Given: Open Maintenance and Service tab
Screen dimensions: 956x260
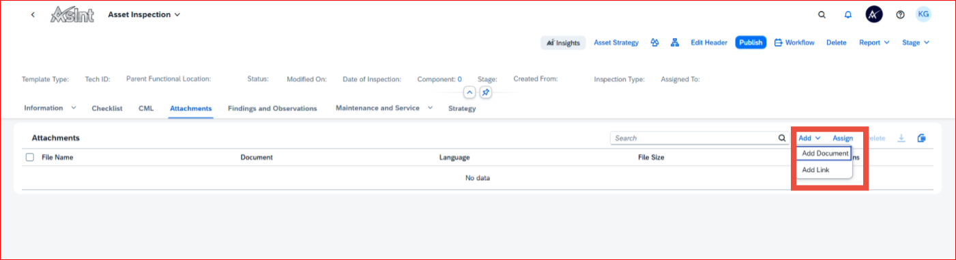Looking at the screenshot, I should click(377, 108).
